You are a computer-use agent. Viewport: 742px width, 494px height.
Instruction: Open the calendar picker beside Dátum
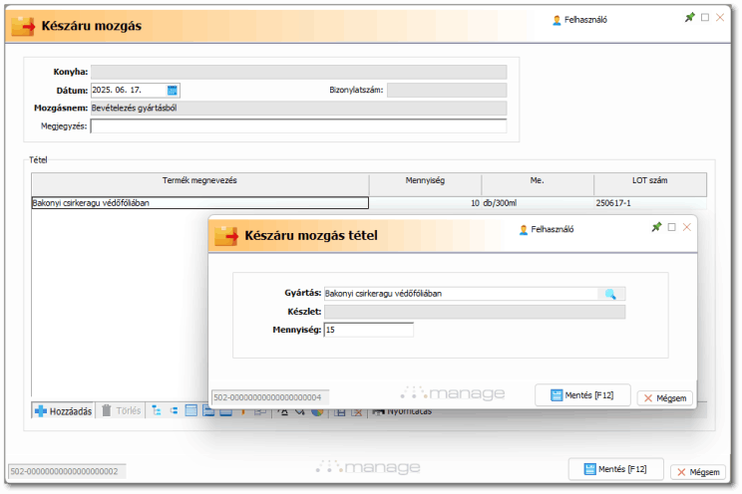173,90
